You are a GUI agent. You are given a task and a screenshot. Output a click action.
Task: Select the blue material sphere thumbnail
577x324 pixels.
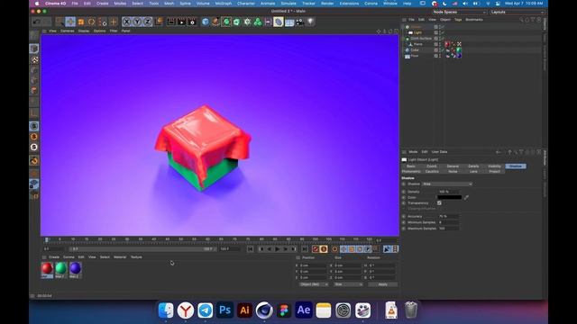(75, 268)
